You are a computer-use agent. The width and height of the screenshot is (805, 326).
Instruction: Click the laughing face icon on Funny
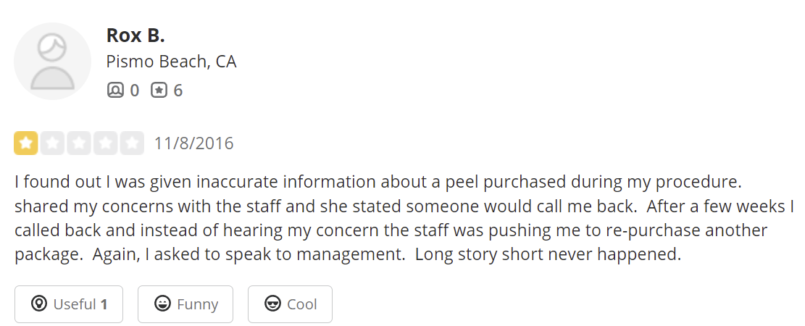click(163, 304)
